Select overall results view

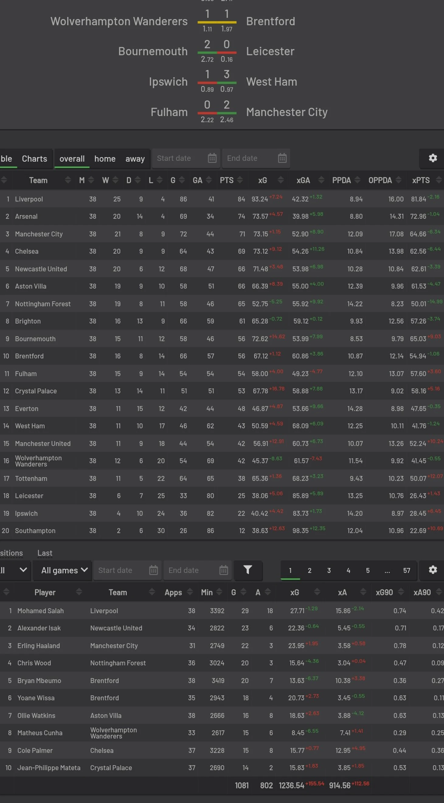[x=72, y=159]
